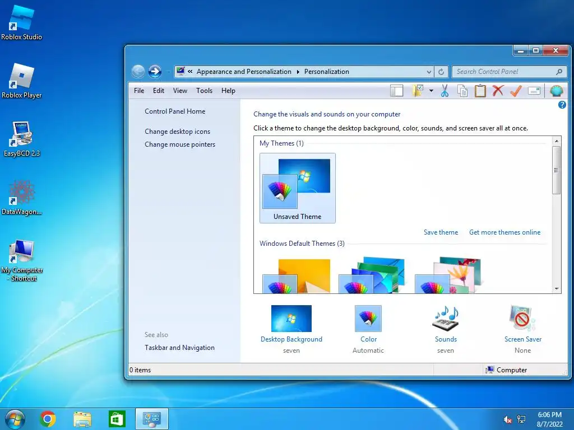Click the themes list scroll-up arrow
Viewport: 574px width, 430px height.
click(557, 141)
